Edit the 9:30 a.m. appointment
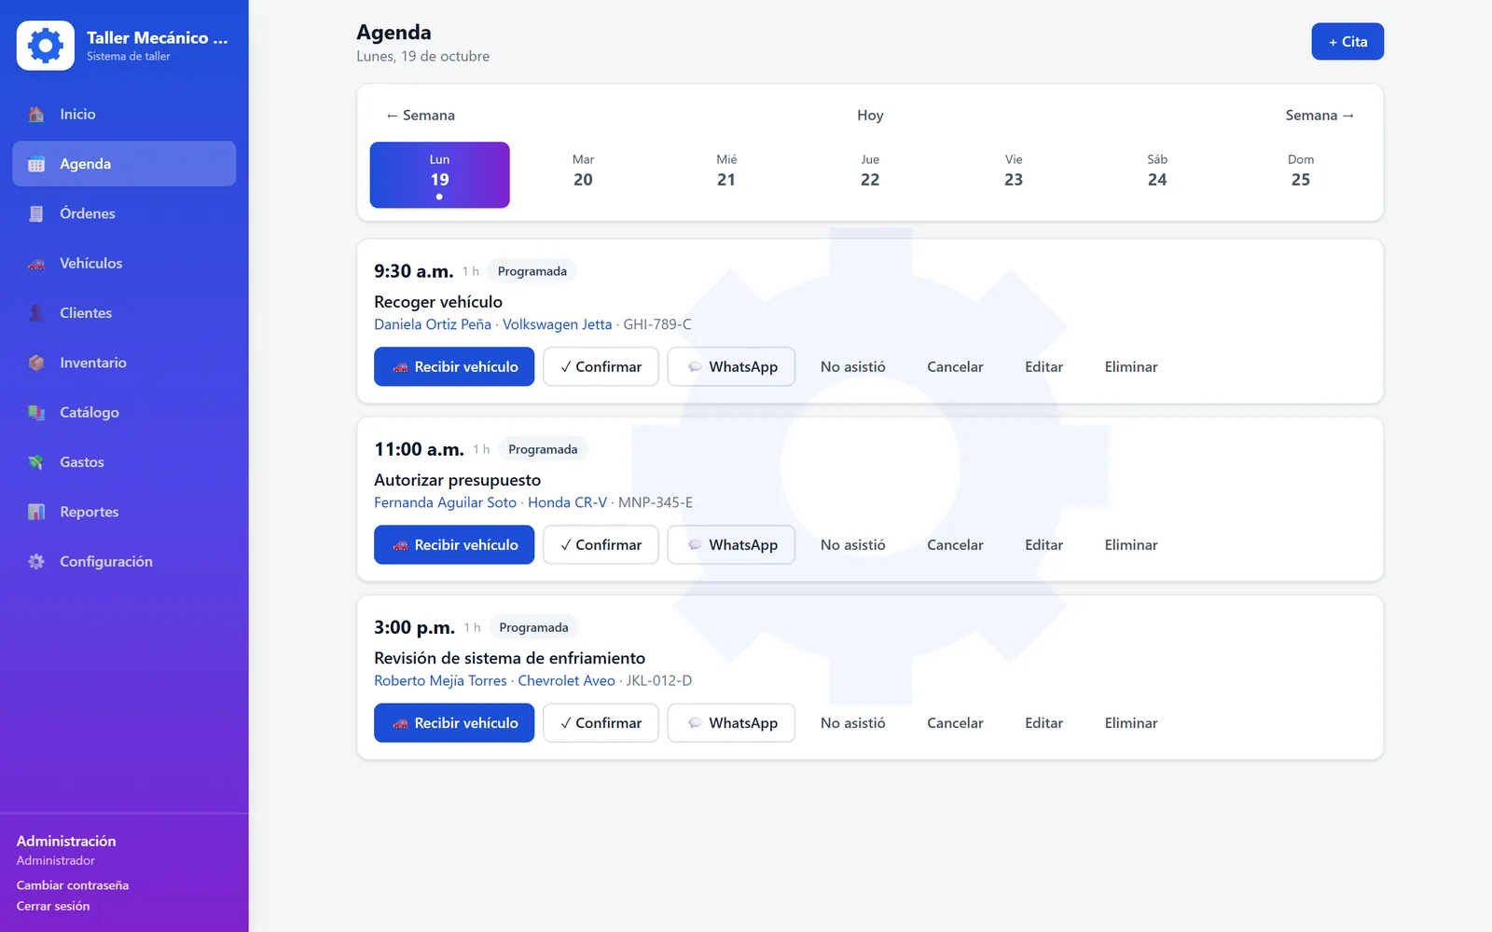 click(1043, 367)
